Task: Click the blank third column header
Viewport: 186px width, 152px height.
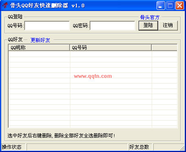Action: pyautogui.click(x=164, y=48)
